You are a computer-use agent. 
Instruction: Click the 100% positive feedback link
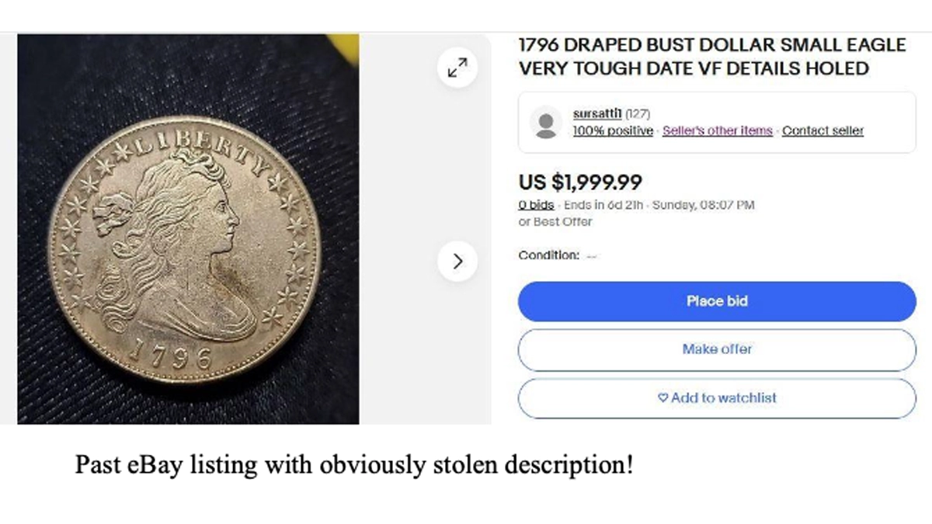point(613,130)
